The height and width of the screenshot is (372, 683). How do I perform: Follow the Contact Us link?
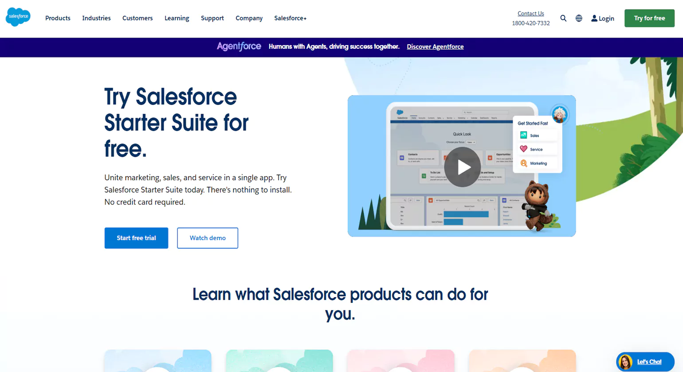(x=530, y=13)
